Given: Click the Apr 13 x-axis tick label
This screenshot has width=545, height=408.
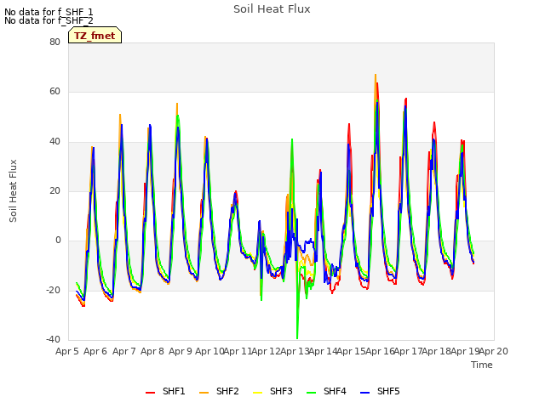Looking at the screenshot, I should 295,351.
